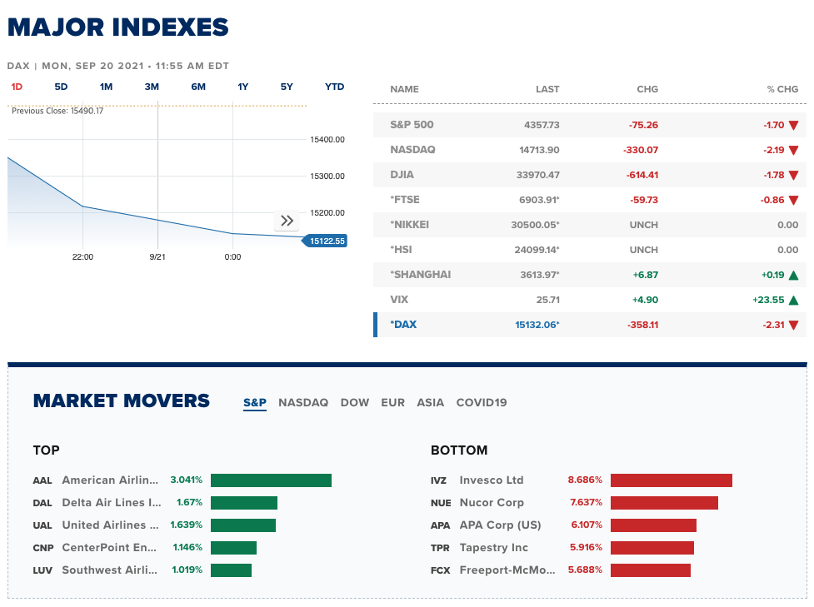Viewport: 814px width, 607px height.
Task: Open the VIX index row
Action: tap(590, 300)
